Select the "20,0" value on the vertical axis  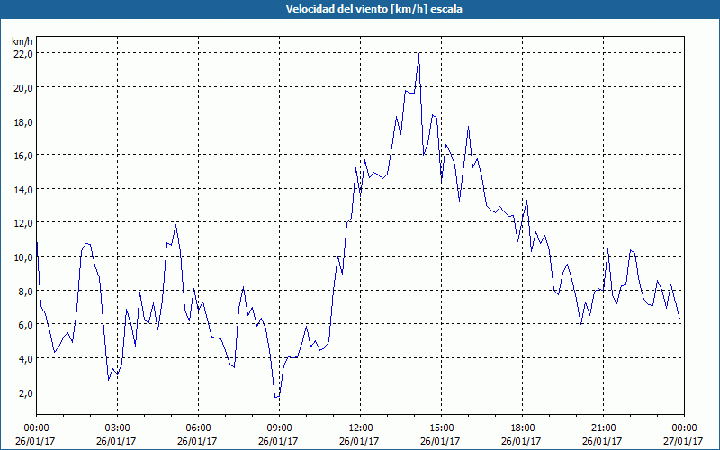click(24, 87)
